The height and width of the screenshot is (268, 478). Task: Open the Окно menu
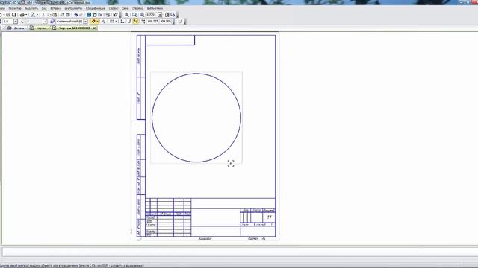pyautogui.click(x=125, y=8)
